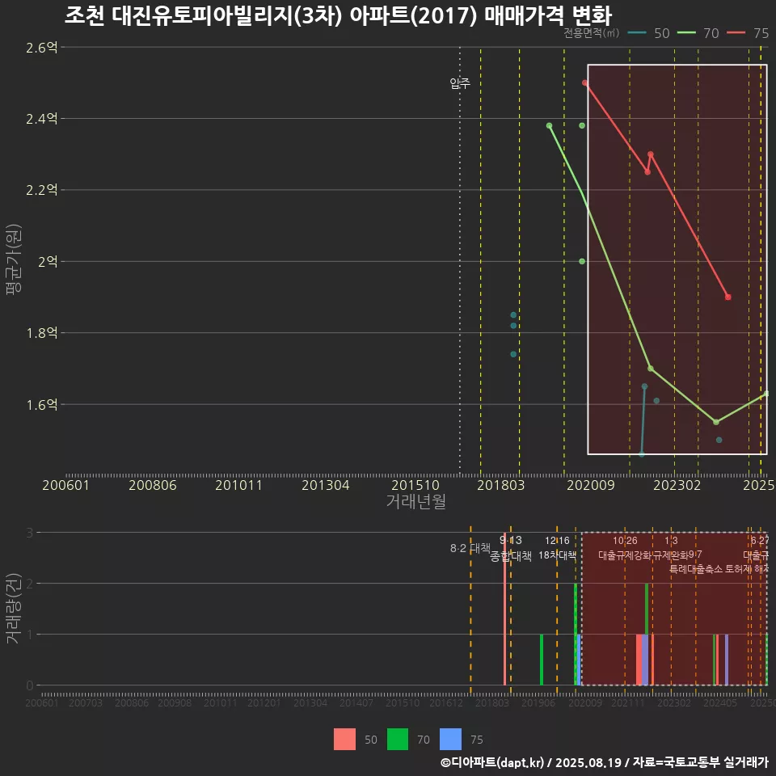Click the 1.6억 y-axis label
The image size is (776, 776).
(41, 405)
